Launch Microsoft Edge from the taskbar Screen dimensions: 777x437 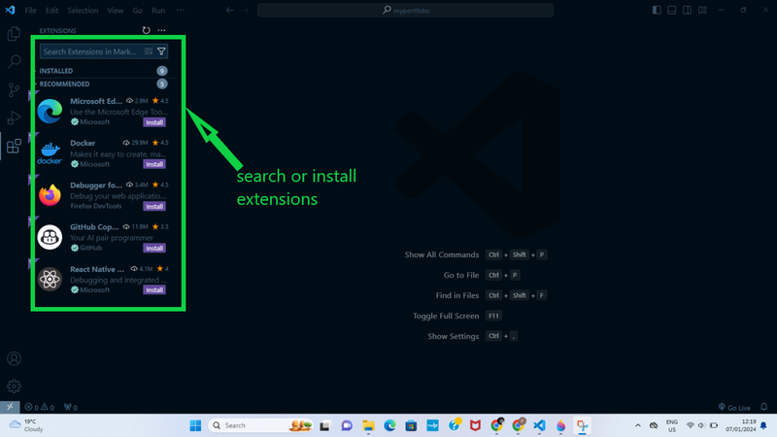coord(389,425)
